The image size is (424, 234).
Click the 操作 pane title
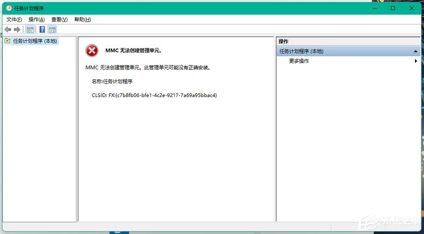[283, 41]
